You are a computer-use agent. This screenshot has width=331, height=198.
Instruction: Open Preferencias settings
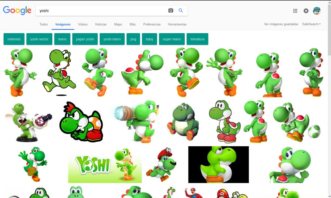(152, 24)
